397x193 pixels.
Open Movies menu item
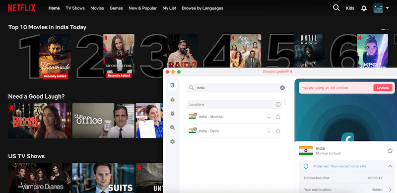tap(97, 8)
